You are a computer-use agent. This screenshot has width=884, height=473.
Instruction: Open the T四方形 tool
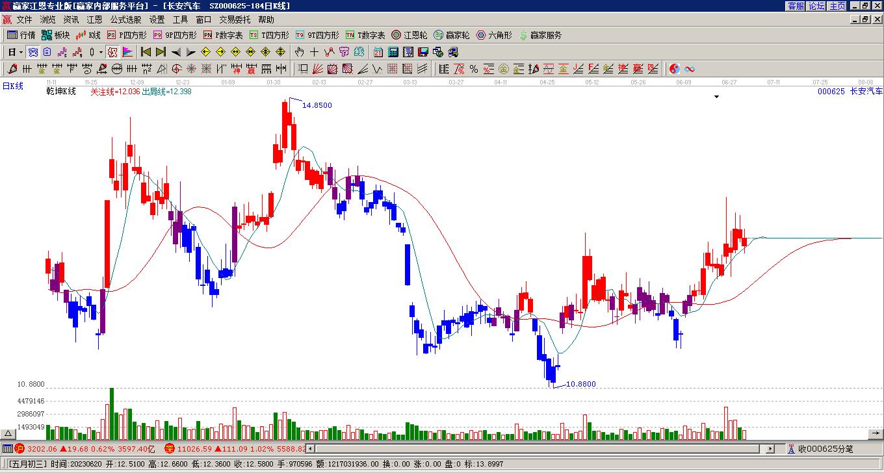(x=269, y=35)
